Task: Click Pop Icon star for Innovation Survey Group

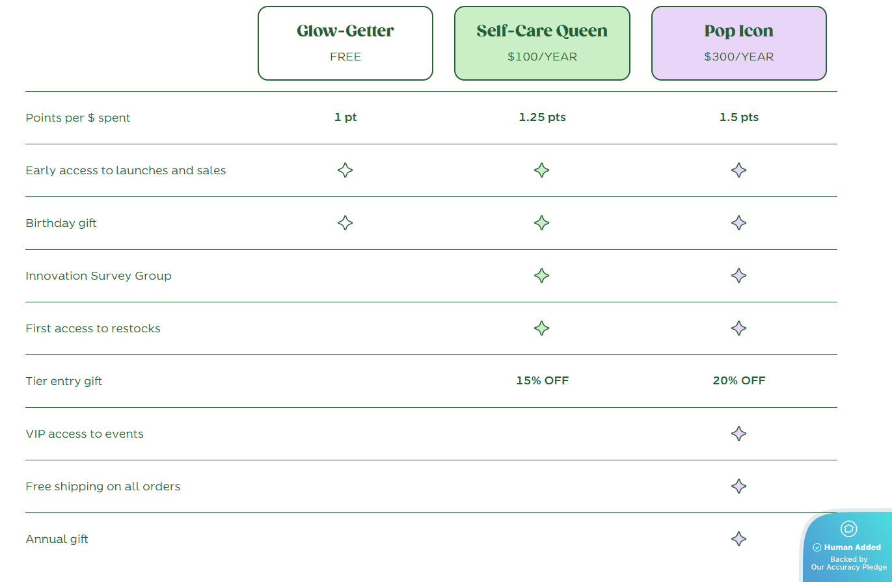Action: tap(738, 276)
